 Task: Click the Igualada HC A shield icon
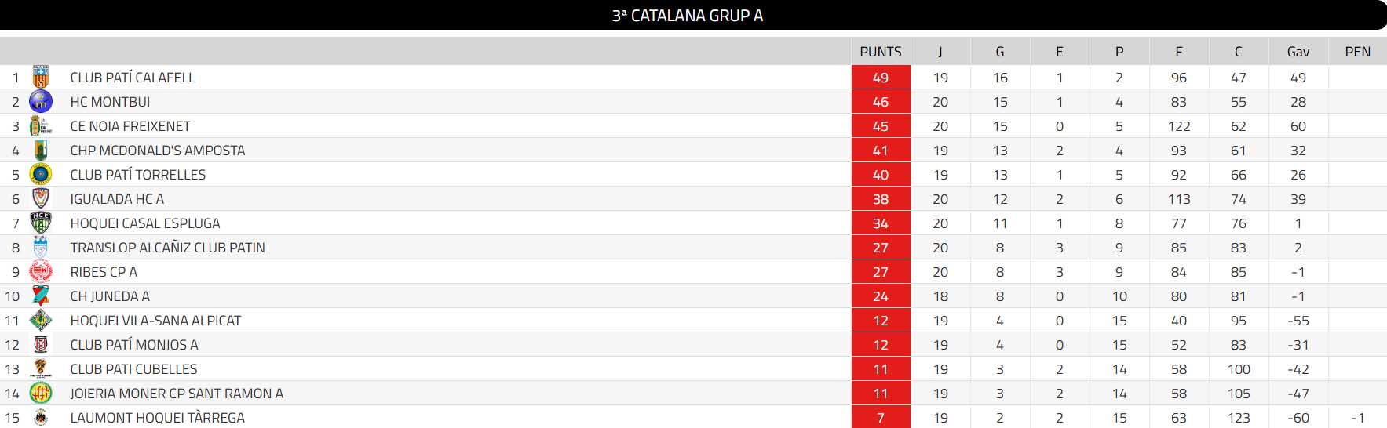[x=40, y=199]
